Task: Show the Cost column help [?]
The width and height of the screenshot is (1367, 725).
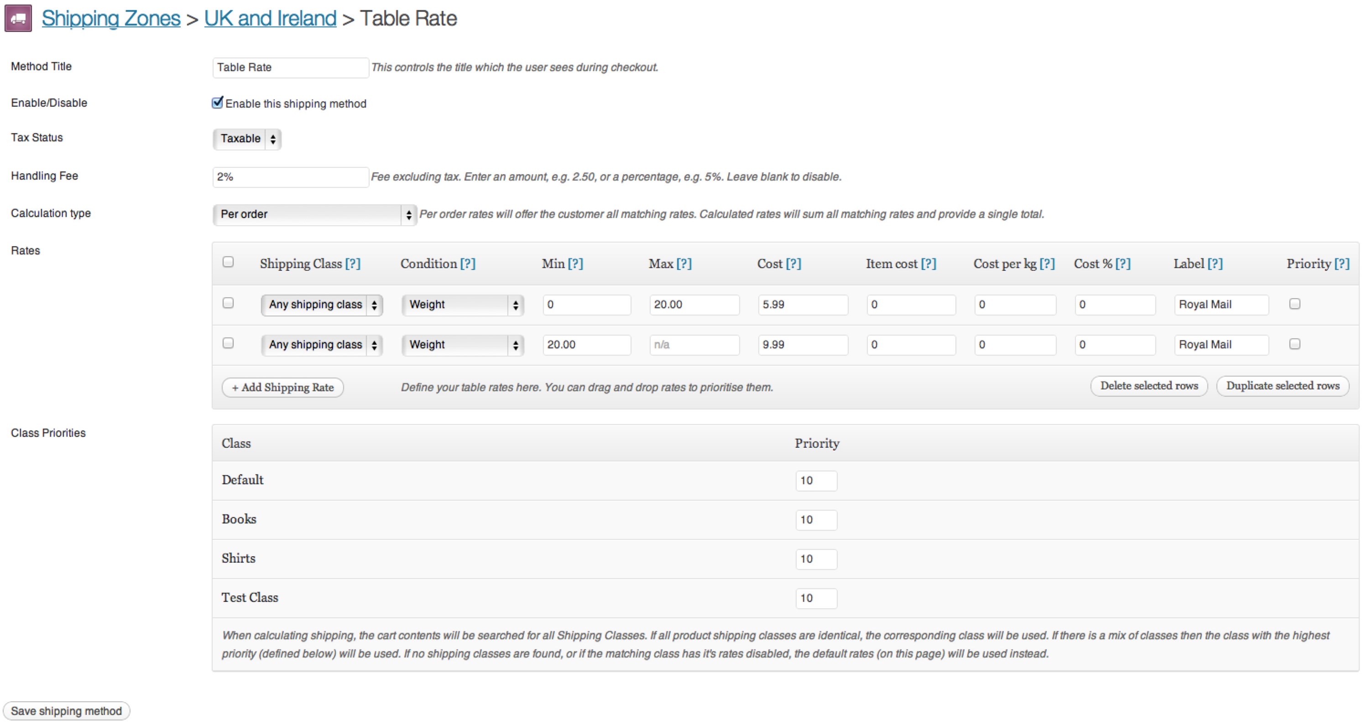Action: (793, 264)
